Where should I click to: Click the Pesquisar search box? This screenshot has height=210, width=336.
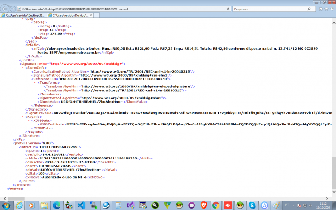pos(270,9)
